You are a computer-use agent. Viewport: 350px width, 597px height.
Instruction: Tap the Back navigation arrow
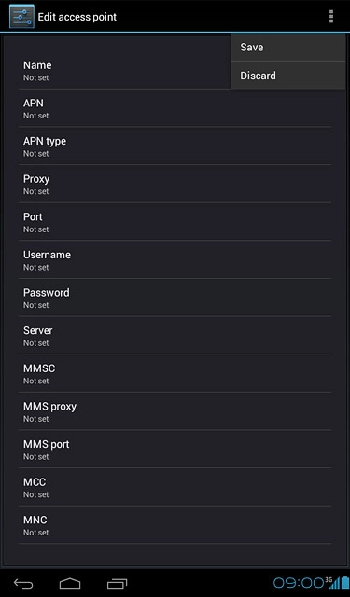23,583
